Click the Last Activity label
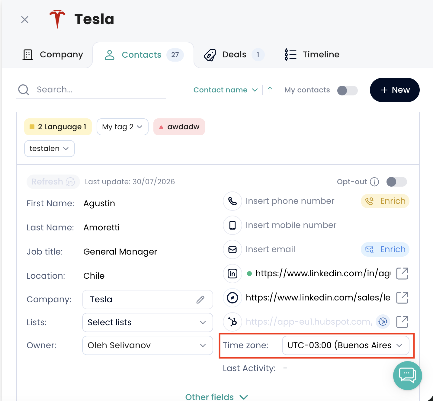433x401 pixels. tap(249, 368)
